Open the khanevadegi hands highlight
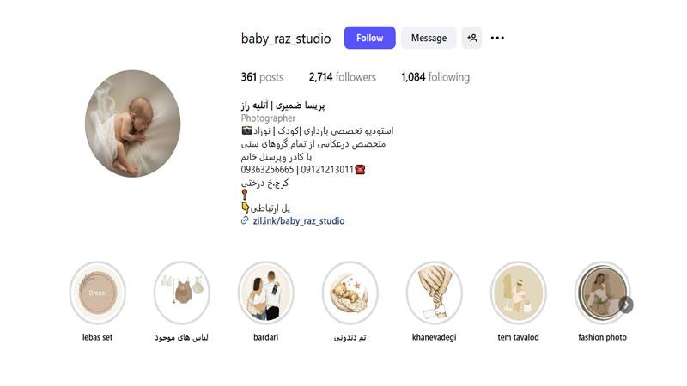This screenshot has height=386, width=687. 435,293
